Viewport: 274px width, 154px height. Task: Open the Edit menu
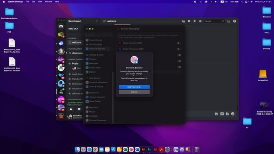point(33,2)
